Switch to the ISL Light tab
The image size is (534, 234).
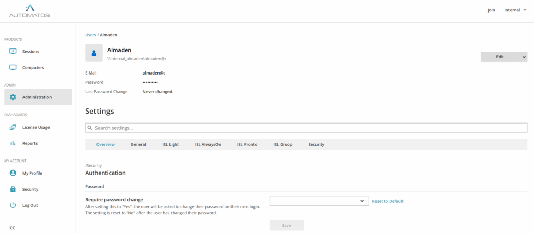(171, 144)
